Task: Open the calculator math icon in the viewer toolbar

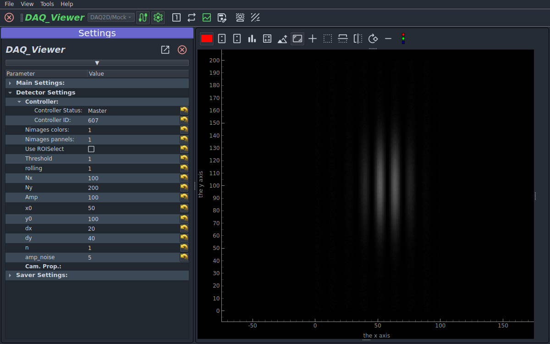Action: pos(267,39)
